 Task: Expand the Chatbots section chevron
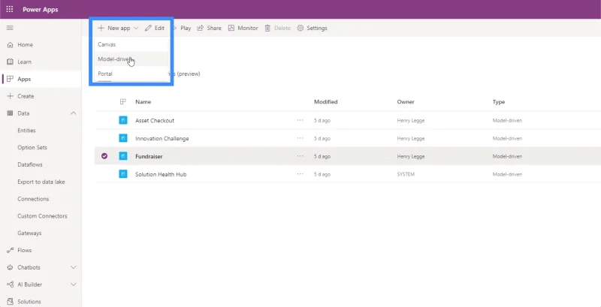[x=73, y=267]
